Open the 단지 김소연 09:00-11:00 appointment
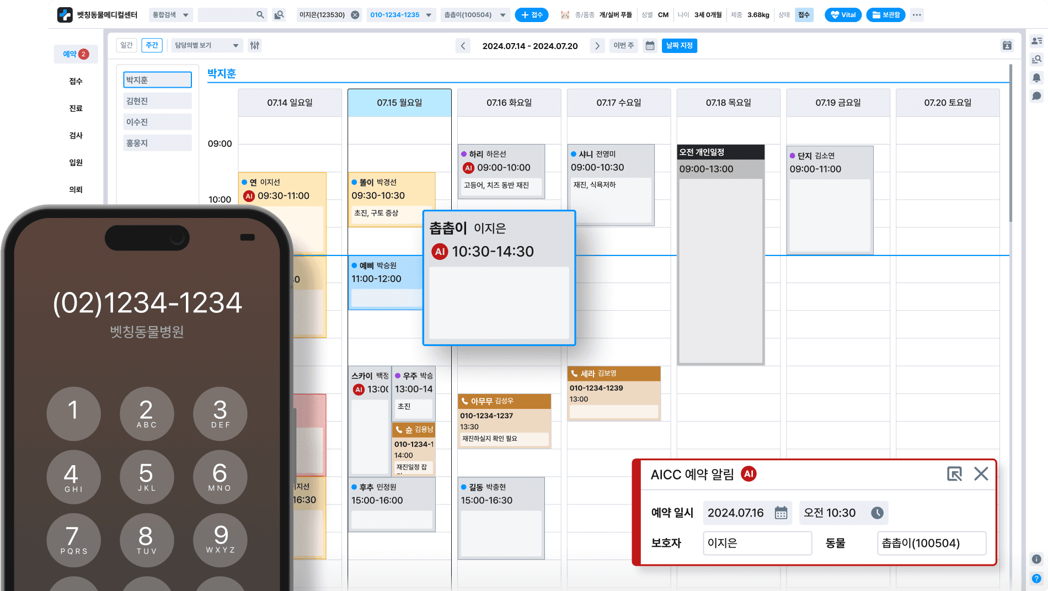 830,200
